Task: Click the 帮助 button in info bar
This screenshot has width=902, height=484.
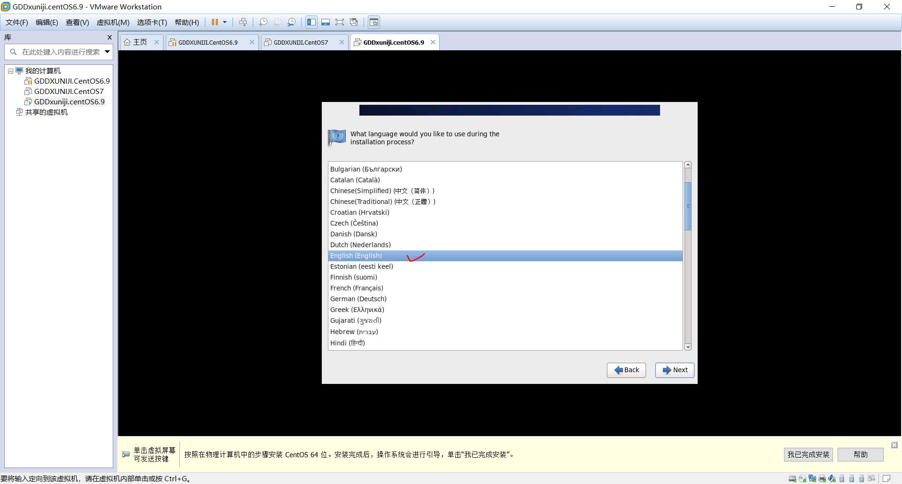Action: [860, 454]
